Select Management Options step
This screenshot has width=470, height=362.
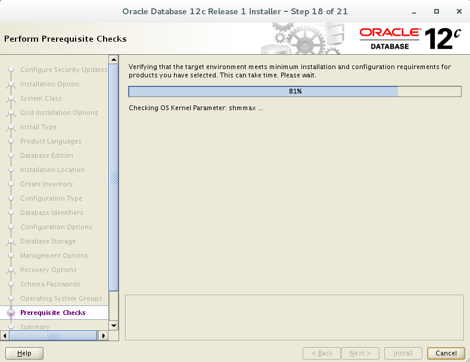54,255
